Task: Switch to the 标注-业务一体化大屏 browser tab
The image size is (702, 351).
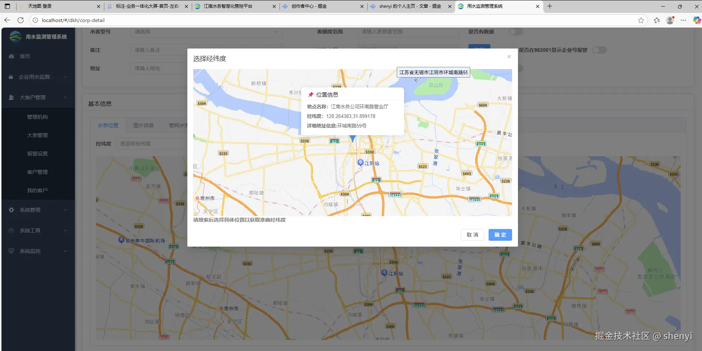Action: pyautogui.click(x=147, y=6)
